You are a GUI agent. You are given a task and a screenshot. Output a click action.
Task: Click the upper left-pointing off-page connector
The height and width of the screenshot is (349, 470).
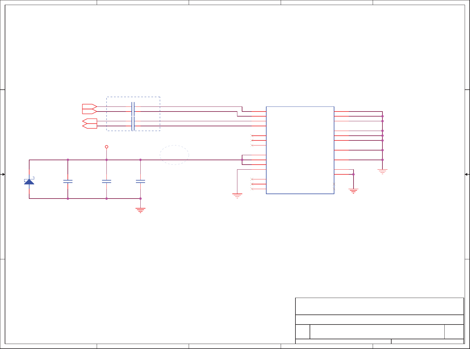pyautogui.click(x=90, y=121)
